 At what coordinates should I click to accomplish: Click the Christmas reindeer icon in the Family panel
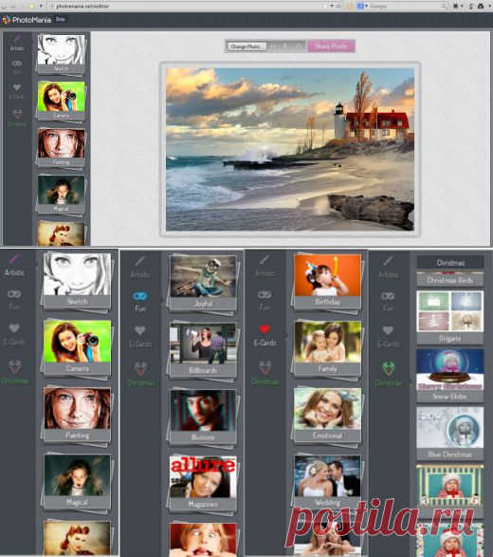pyautogui.click(x=265, y=367)
